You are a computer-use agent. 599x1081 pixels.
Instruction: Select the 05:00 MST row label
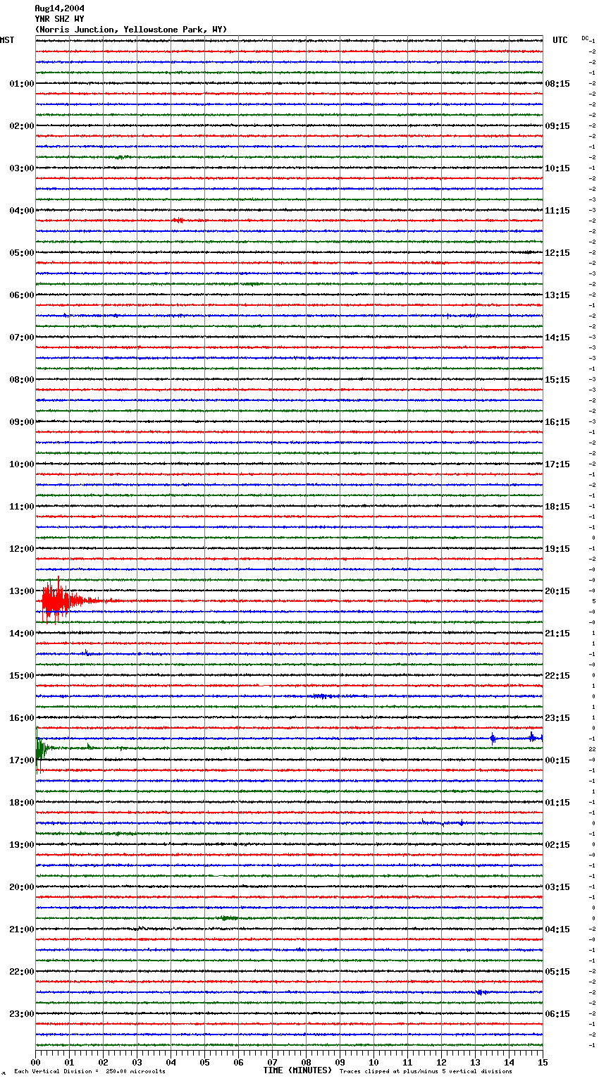coord(22,253)
